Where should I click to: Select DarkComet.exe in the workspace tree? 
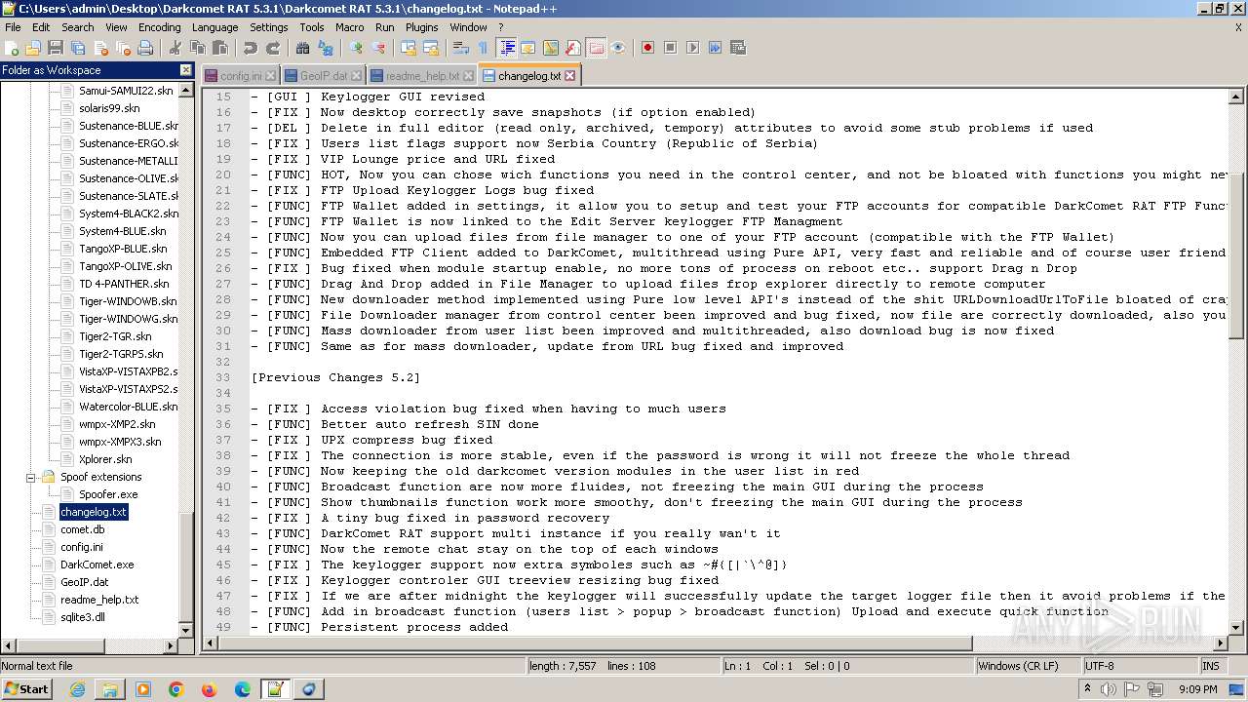pos(97,565)
